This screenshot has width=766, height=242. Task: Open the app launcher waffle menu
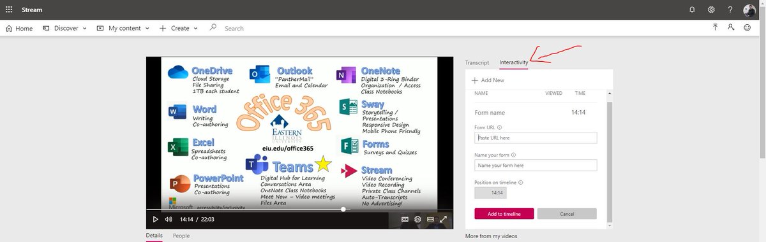(x=9, y=10)
